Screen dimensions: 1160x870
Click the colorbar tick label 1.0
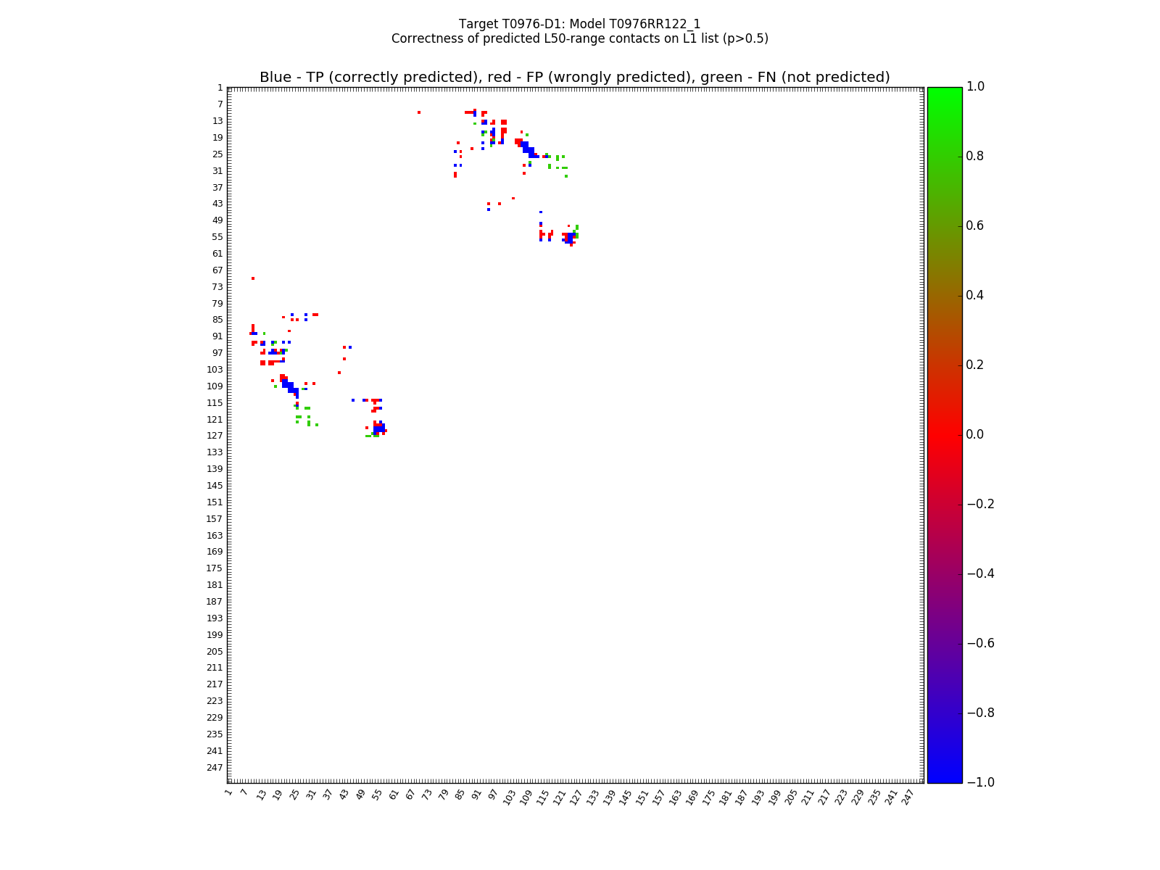click(975, 87)
